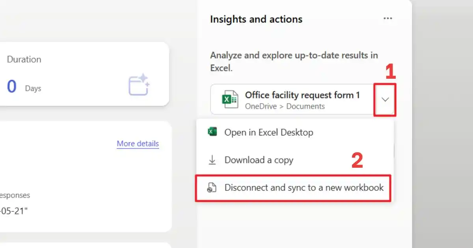Screen dimensions: 473x248
Task: Click the calendar sparkle icon on the Duration card
Action: [x=139, y=85]
